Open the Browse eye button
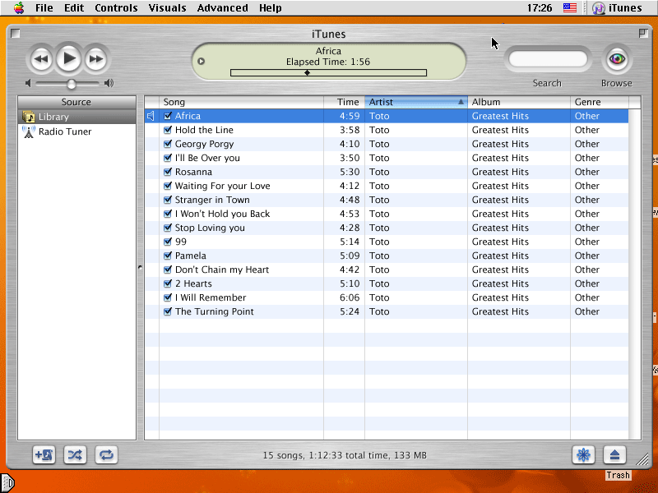 tap(617, 58)
